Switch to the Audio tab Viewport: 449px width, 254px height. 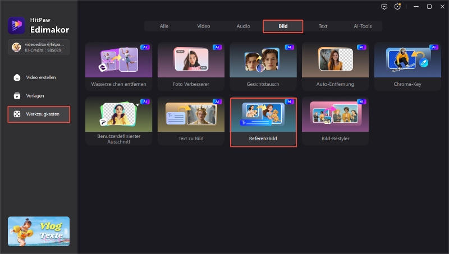(x=243, y=26)
